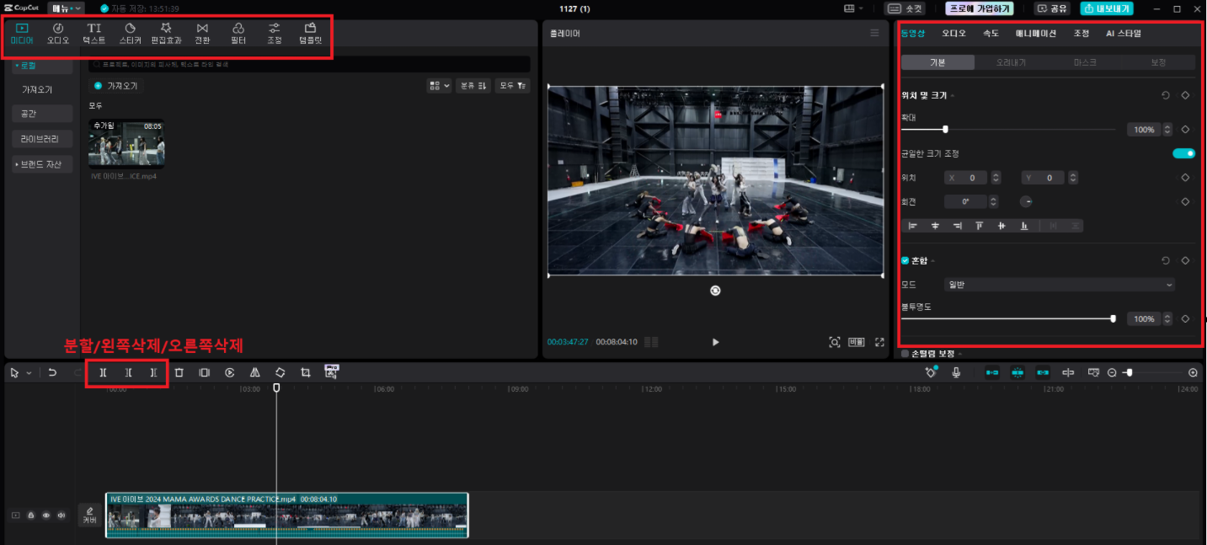The image size is (1207, 545).
Task: Open the 미디어 media panel
Action: (22, 34)
